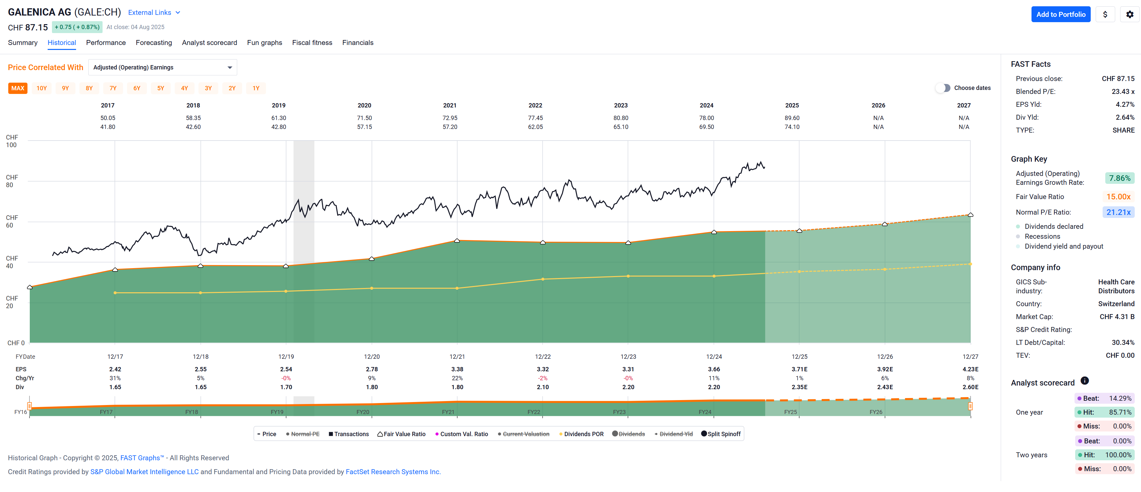Viewport: 1141px width, 492px height.
Task: Click the two years Hit 100.00% badge
Action: [1104, 455]
